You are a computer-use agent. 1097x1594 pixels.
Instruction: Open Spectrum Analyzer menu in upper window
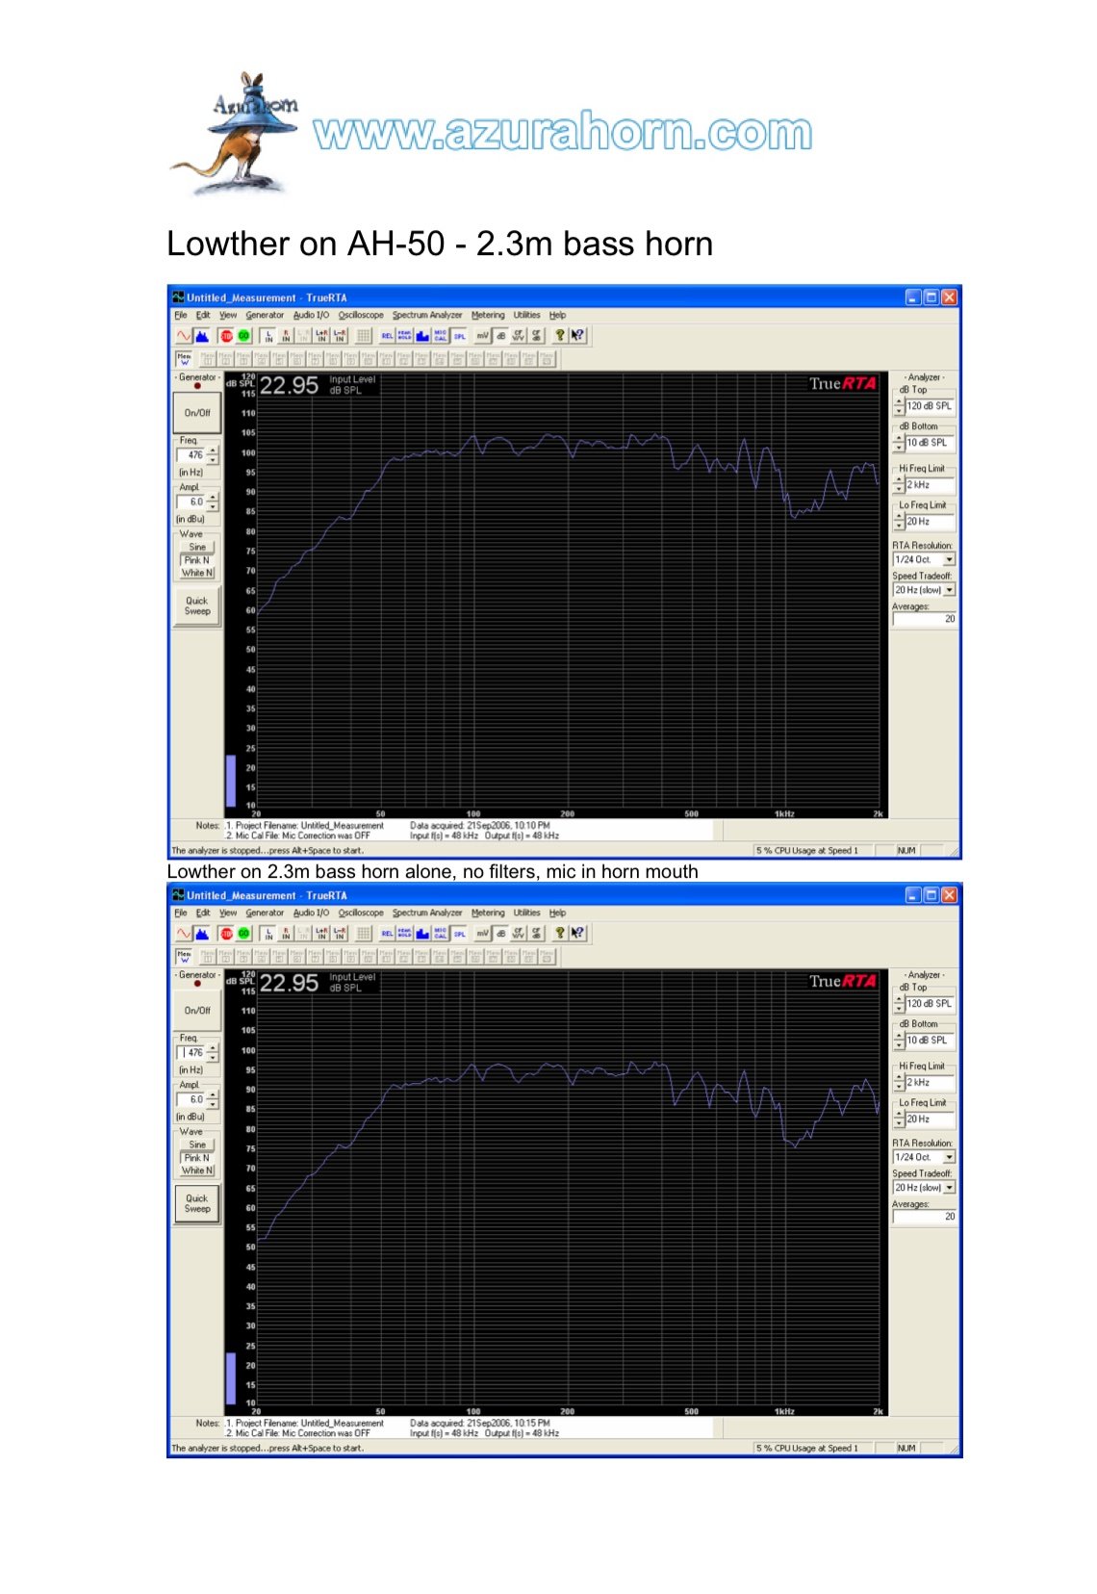point(426,315)
